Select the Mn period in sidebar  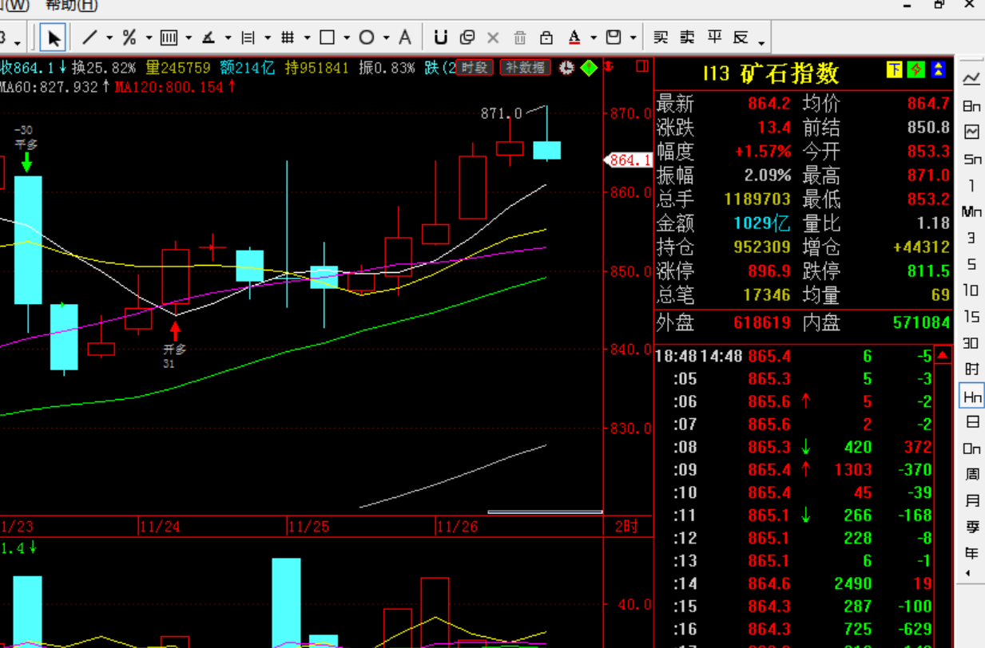tap(971, 211)
